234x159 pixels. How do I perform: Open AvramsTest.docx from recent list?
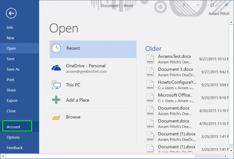click(187, 59)
